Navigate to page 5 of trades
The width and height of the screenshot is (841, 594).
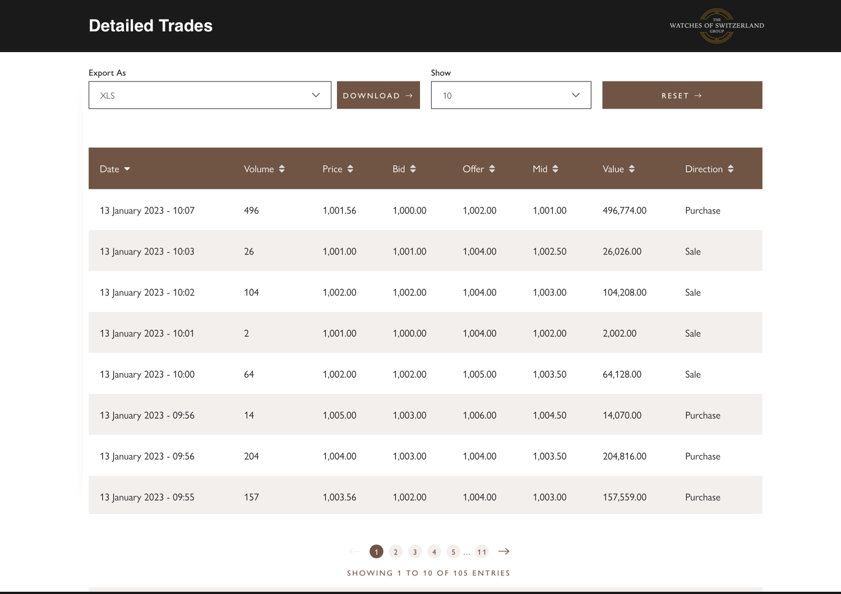(x=453, y=551)
